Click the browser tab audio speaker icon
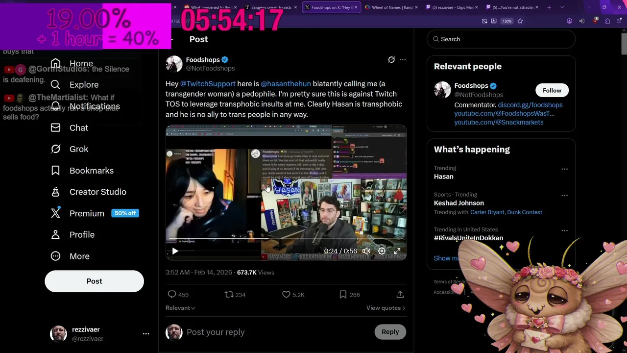This screenshot has height=353, width=627. (x=582, y=21)
